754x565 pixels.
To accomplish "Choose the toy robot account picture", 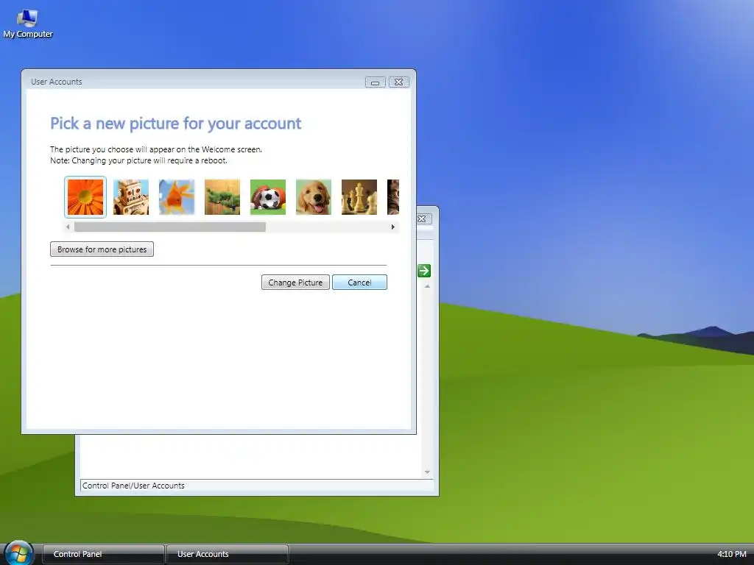I will pos(131,197).
